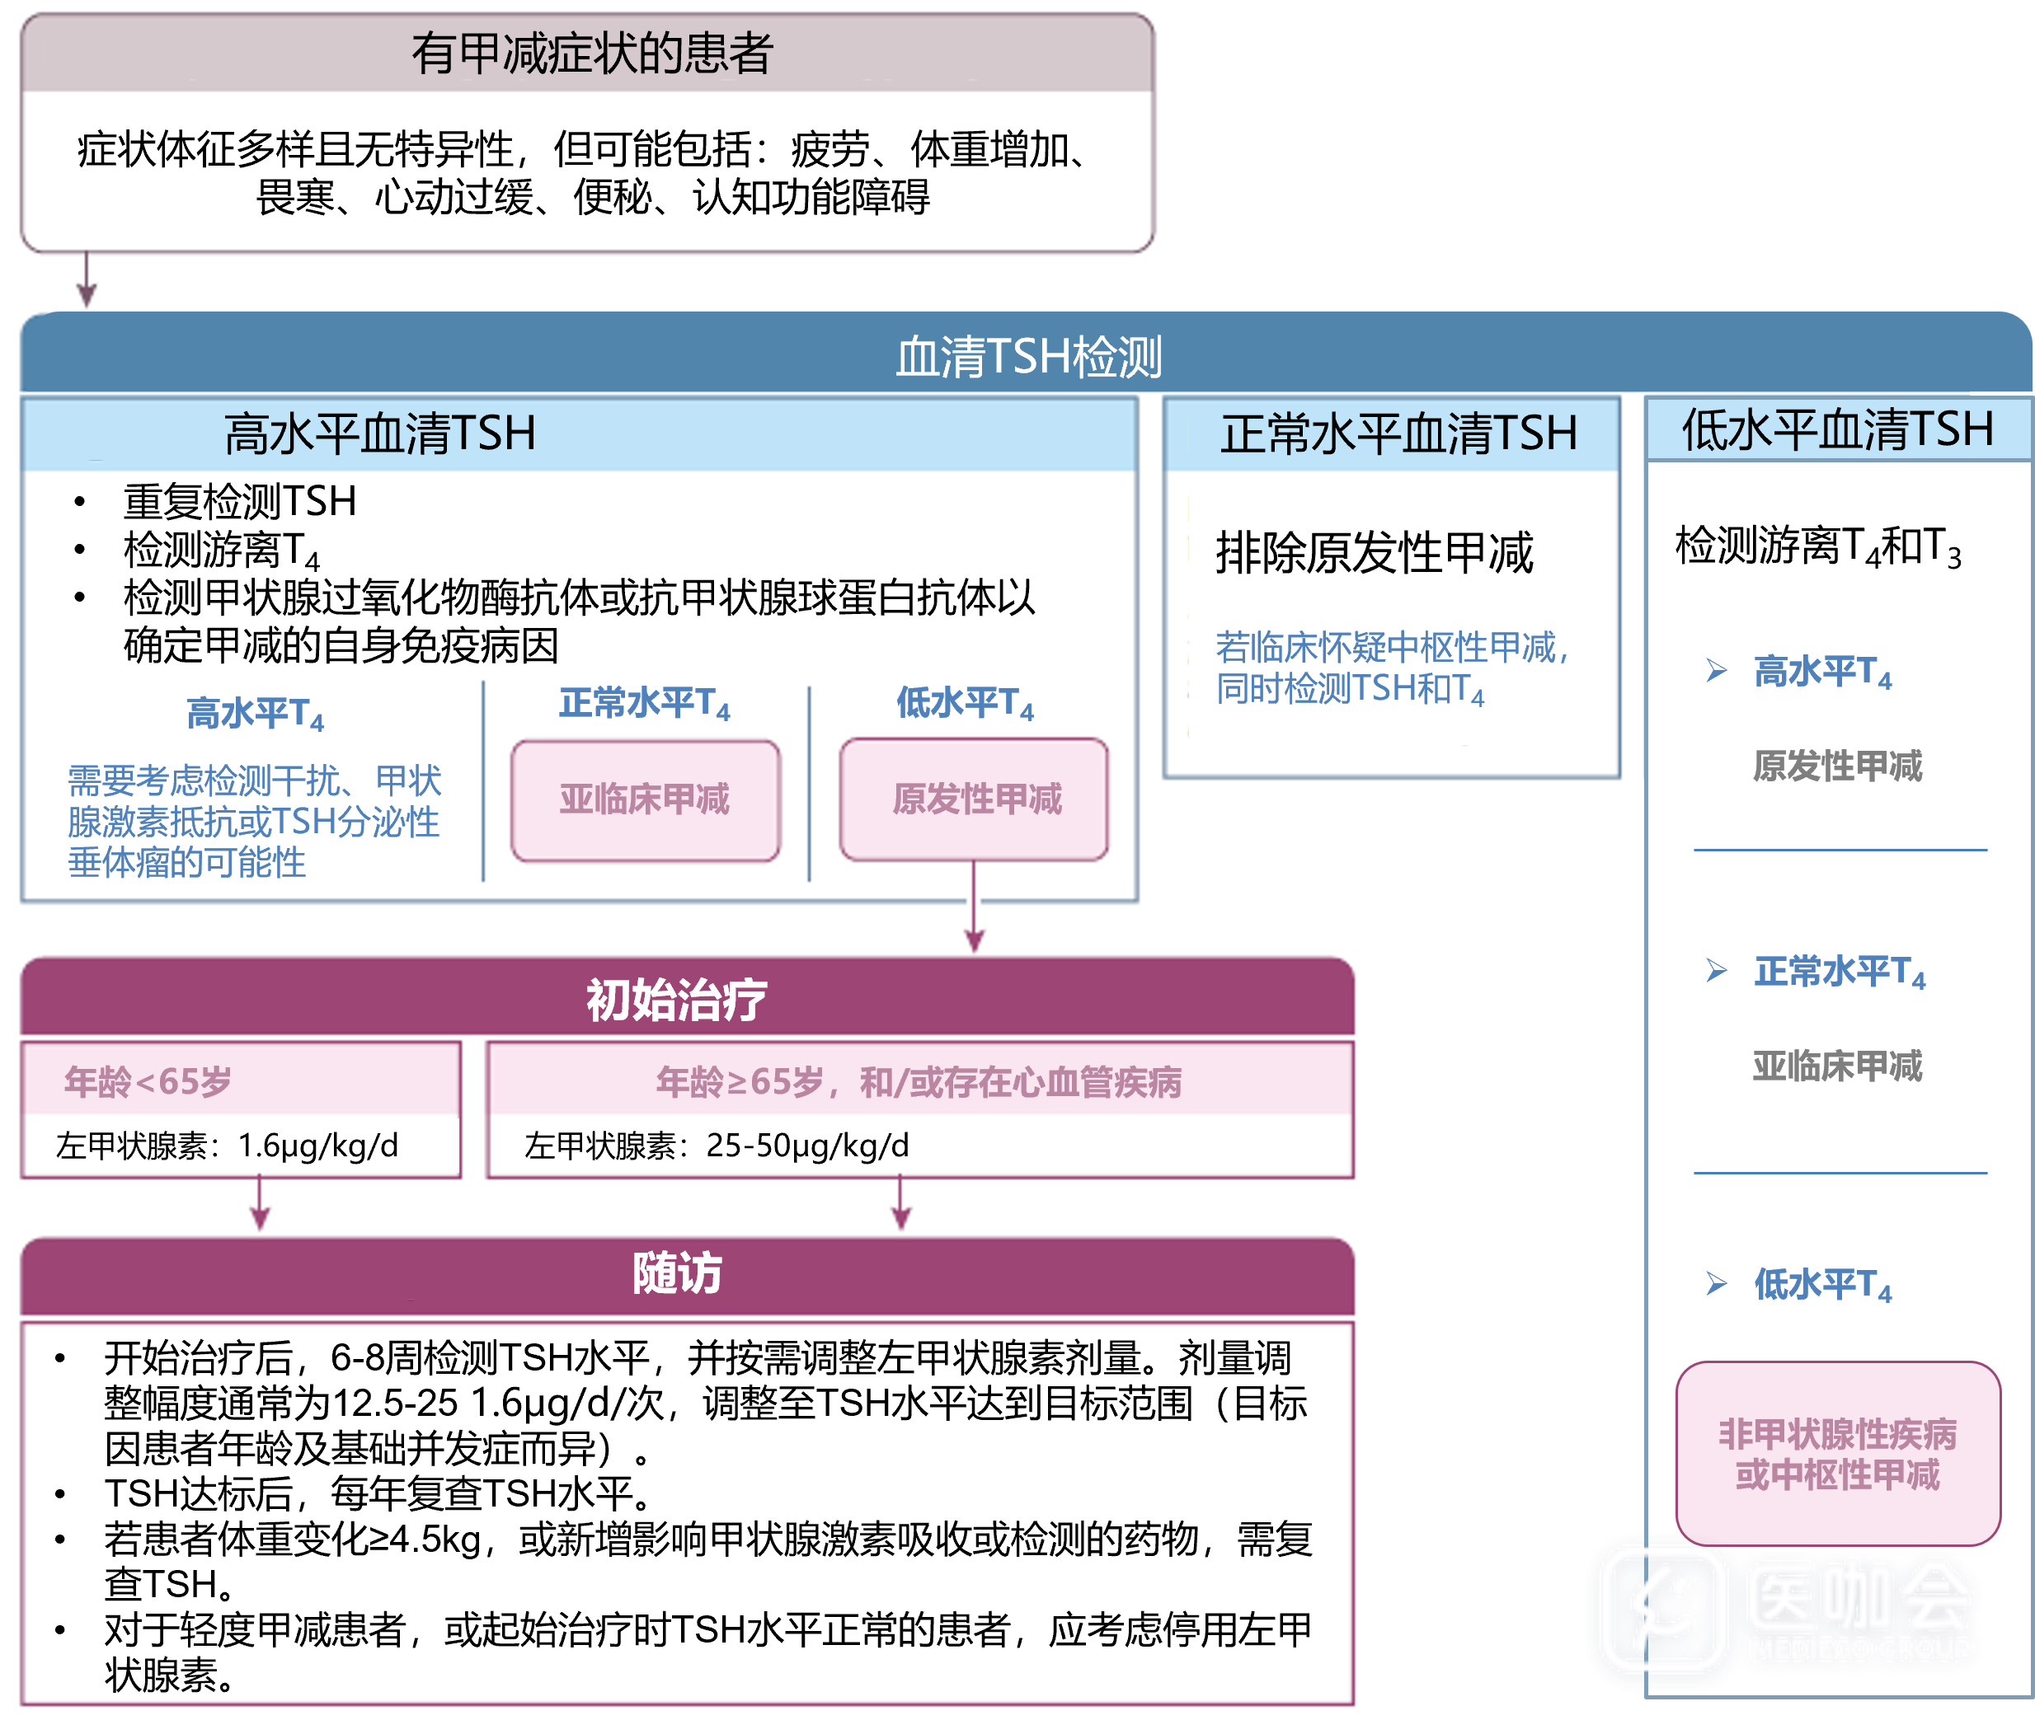This screenshot has height=1720, width=2035.
Task: Select the 原发性甲减 pink box
Action: (974, 800)
